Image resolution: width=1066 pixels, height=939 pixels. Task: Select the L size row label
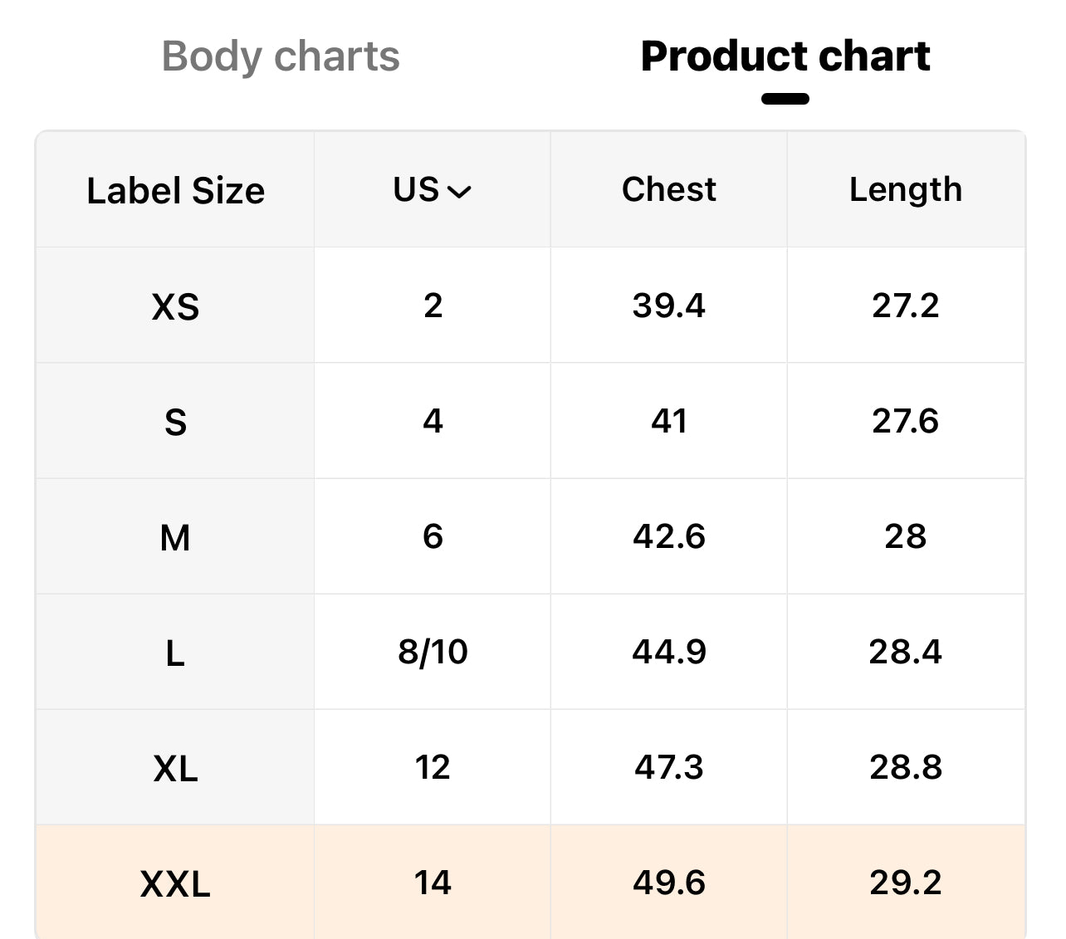[175, 653]
